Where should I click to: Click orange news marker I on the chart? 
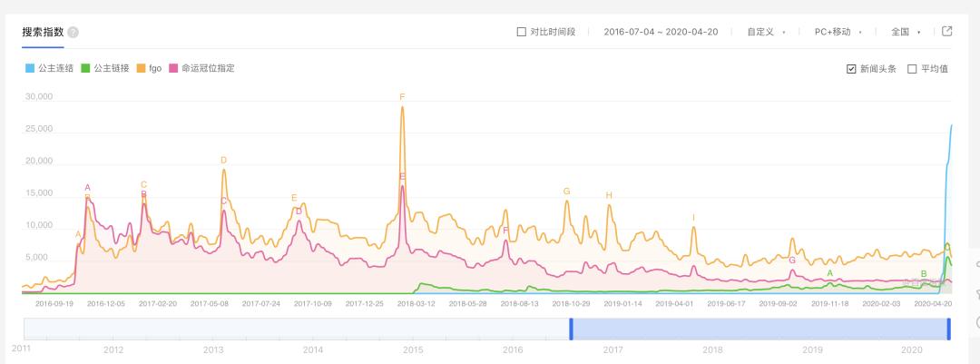[694, 218]
